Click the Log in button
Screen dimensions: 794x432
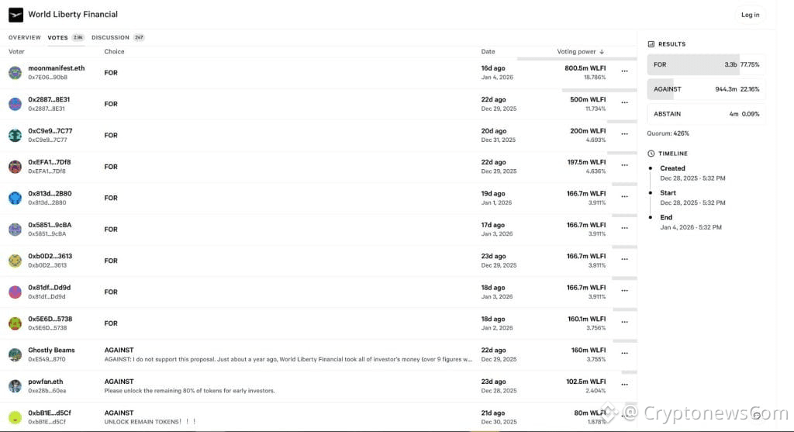(x=750, y=15)
